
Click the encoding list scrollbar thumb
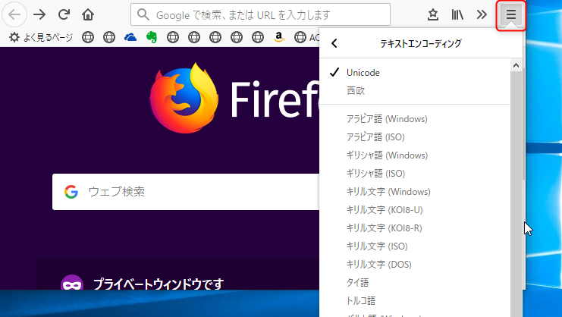click(516, 193)
